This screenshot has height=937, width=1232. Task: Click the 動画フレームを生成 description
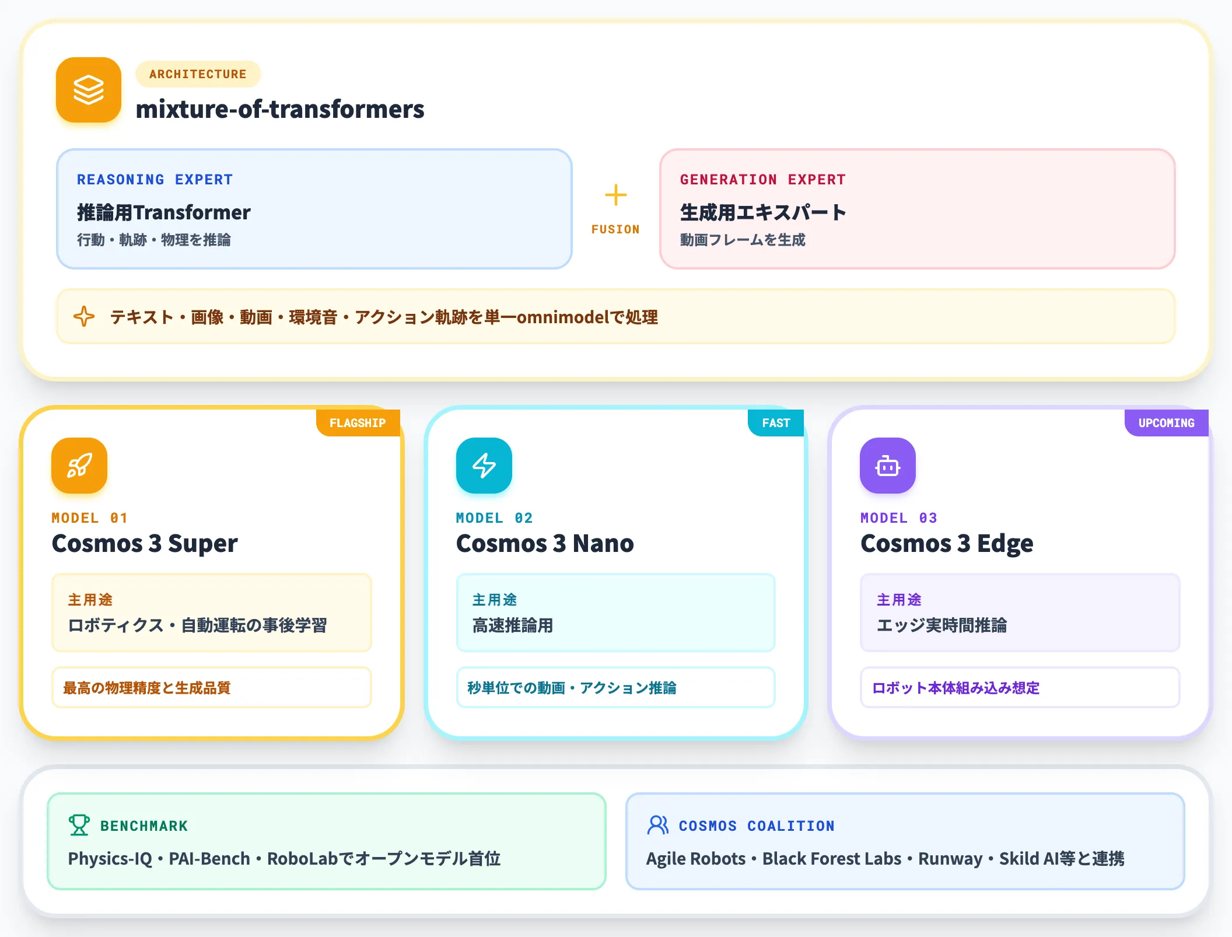(x=743, y=240)
